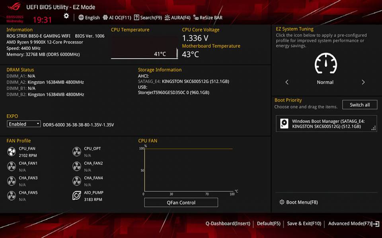Screen dimensions: 382x238
Task: Click Default(F5) to load defaults
Action: 269,223
